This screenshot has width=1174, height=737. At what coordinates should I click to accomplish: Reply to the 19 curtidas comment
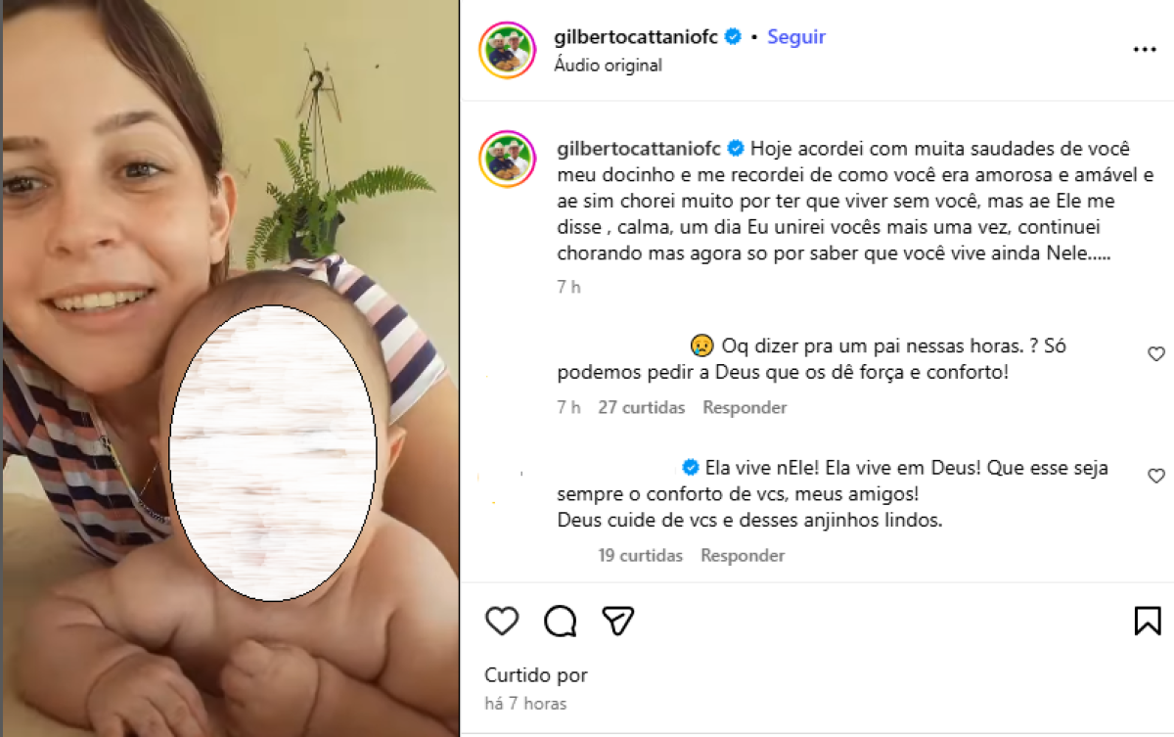click(743, 555)
